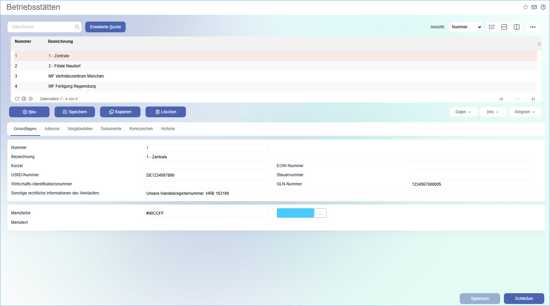Open the envelope message icon
The width and height of the screenshot is (550, 306).
(x=534, y=7)
